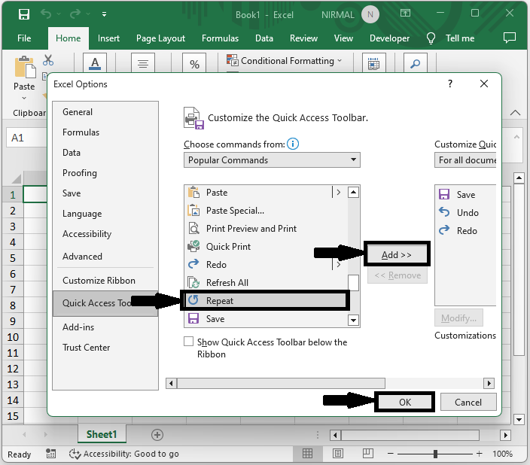Switch to the Data ribbon tab
Viewport: 530px width, 465px height.
[264, 38]
